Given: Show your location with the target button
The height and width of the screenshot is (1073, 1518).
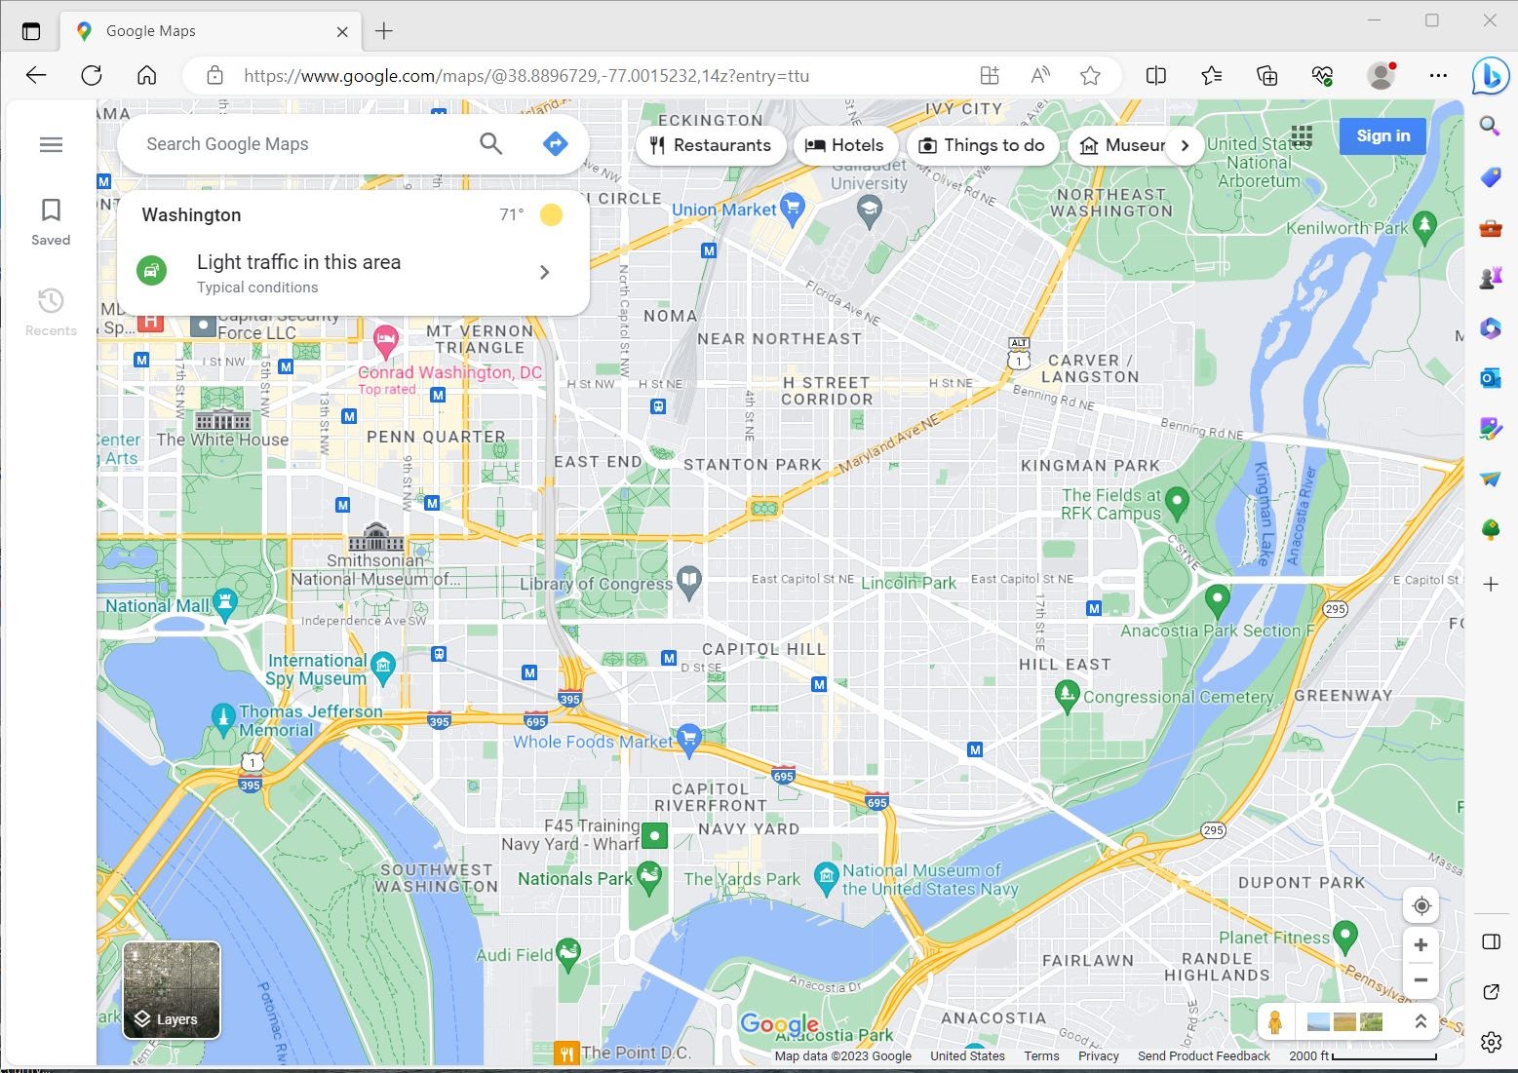Looking at the screenshot, I should [x=1421, y=906].
